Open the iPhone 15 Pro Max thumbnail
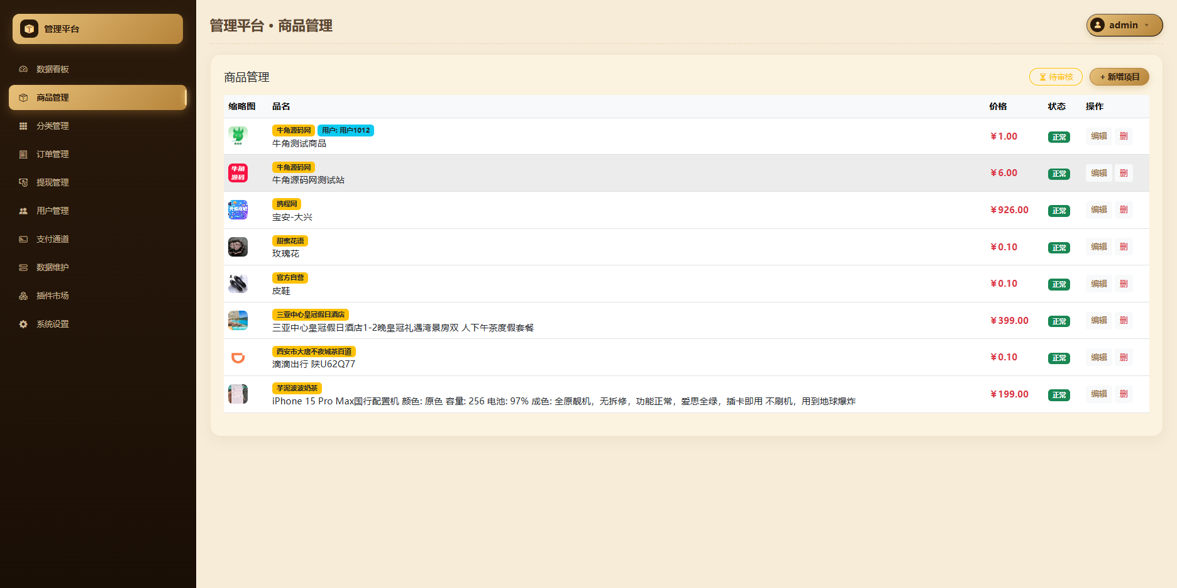The width and height of the screenshot is (1177, 588). pyautogui.click(x=238, y=394)
